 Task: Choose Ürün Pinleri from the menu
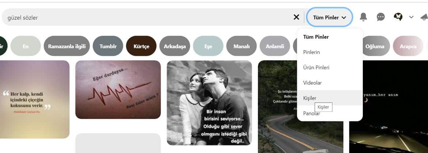pos(330,67)
